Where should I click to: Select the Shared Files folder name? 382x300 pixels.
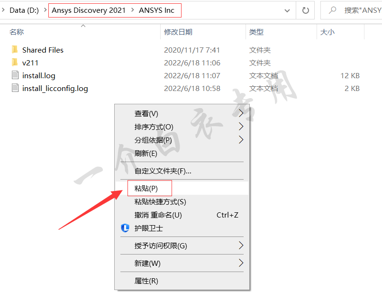pyautogui.click(x=43, y=50)
